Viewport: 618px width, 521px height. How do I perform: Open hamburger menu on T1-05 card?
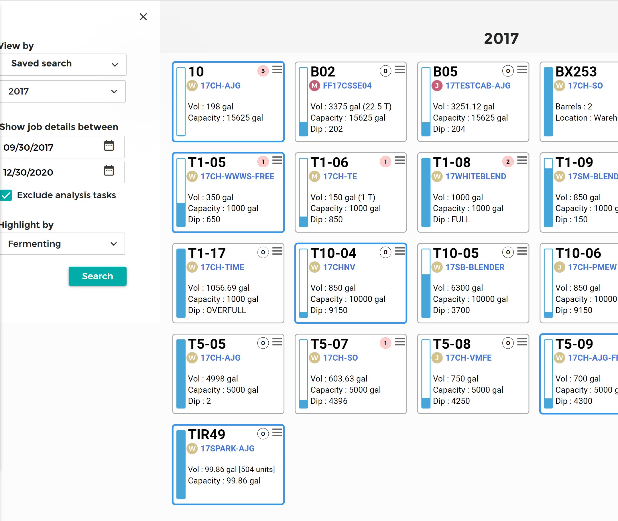click(277, 160)
